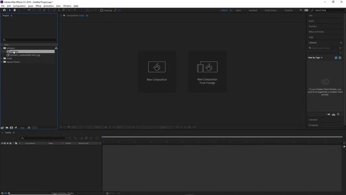Open the Edit menu
Image resolution: width=346 pixels, height=195 pixels.
9,6
